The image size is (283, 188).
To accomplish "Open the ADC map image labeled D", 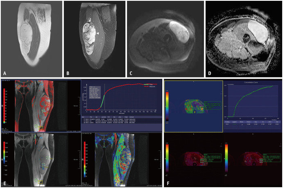I will pos(244,39).
